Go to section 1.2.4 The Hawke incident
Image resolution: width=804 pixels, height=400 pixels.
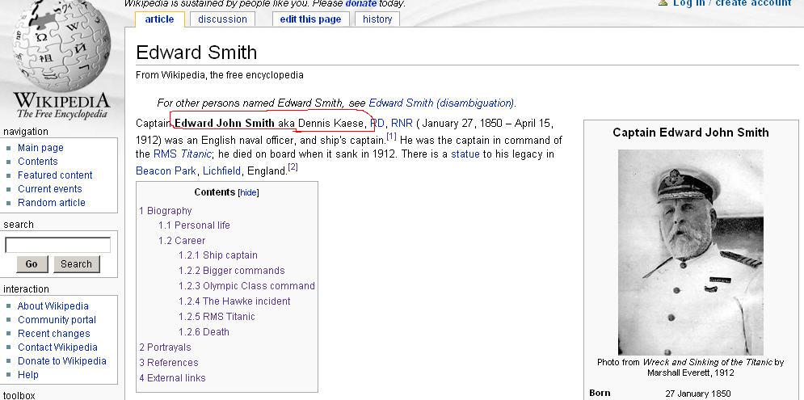click(234, 301)
